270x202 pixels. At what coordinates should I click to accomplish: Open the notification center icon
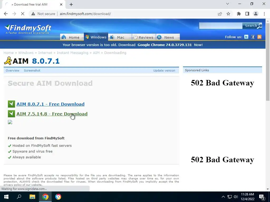point(262,197)
